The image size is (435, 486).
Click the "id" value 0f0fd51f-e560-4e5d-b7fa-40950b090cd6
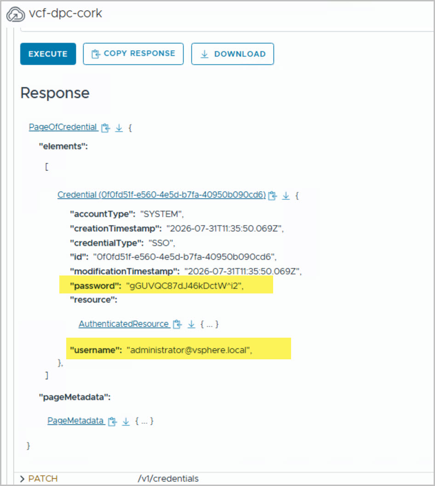pos(185,257)
